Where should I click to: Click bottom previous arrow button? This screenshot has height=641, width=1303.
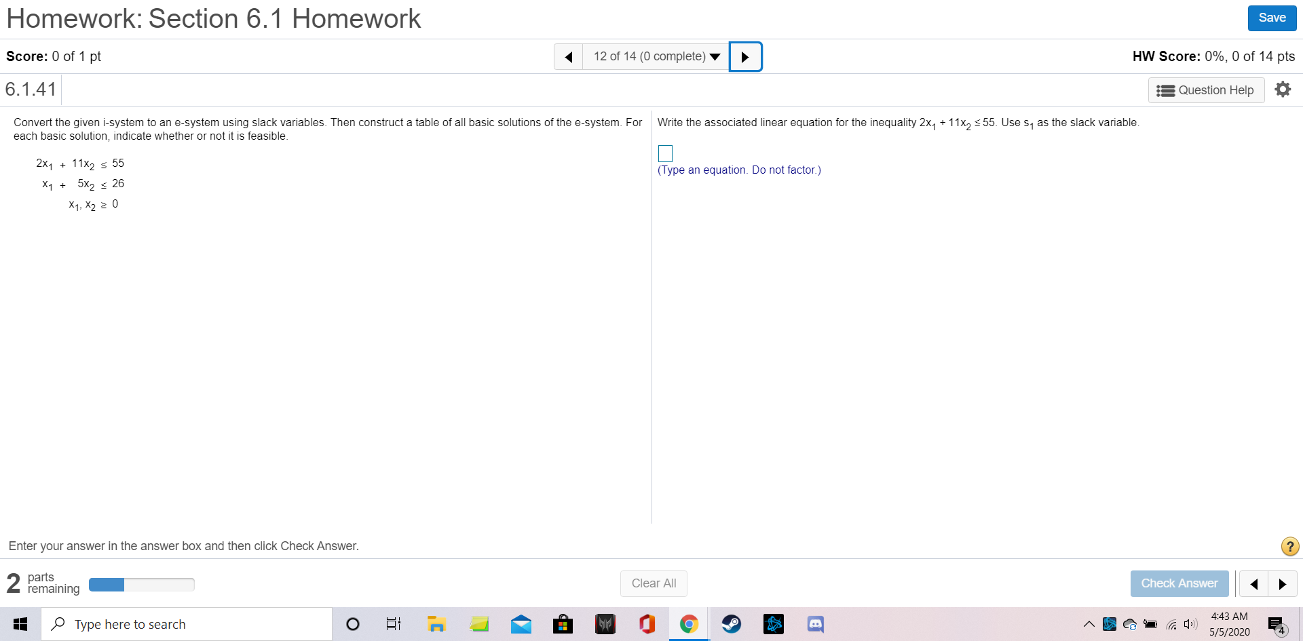click(1253, 584)
